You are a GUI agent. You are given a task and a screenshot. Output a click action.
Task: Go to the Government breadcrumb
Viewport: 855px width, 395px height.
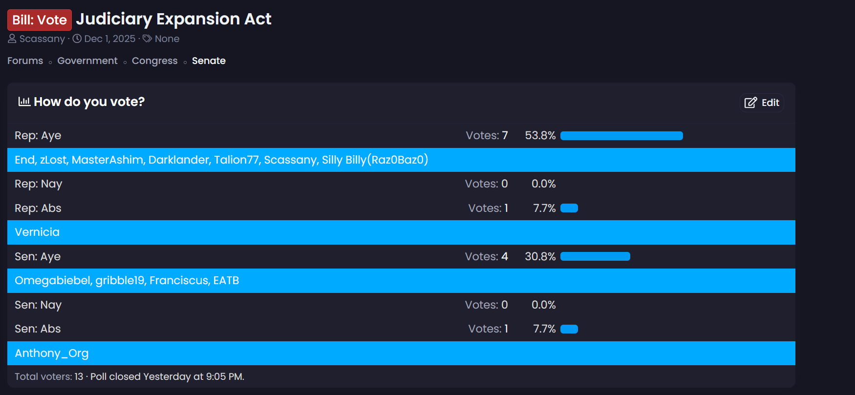click(x=87, y=61)
